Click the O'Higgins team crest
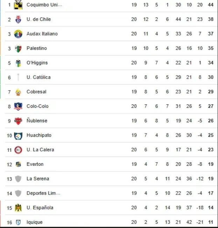The width and height of the screenshot is (218, 228). [18, 63]
